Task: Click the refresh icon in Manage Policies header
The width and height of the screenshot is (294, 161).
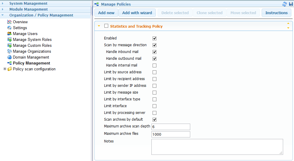Action: pyautogui.click(x=284, y=4)
